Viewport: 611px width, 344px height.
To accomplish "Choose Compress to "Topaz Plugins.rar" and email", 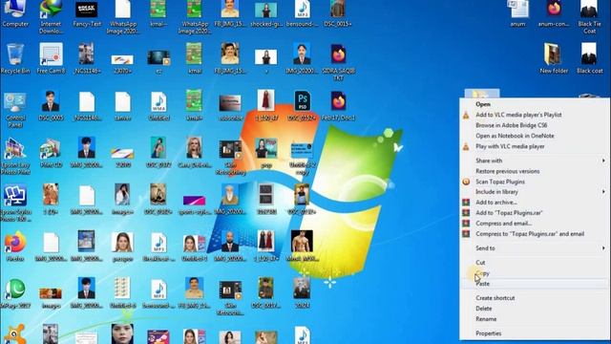I will (x=530, y=234).
